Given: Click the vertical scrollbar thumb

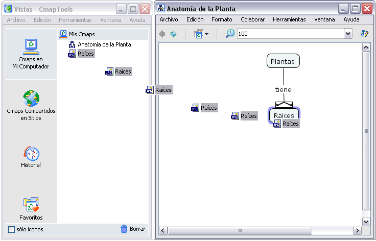Looking at the screenshot, I should pos(366,131).
